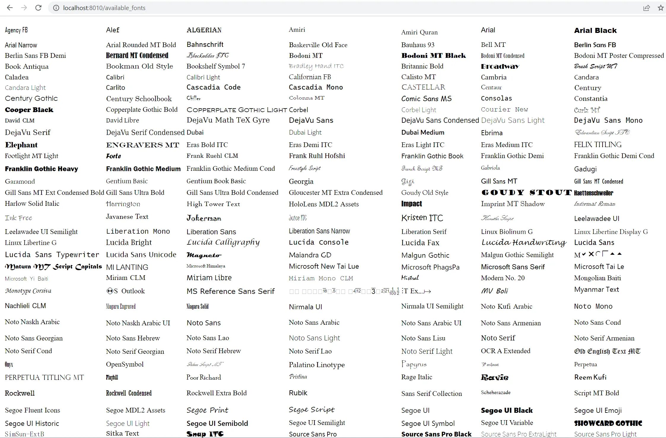Click the Perpetua Titling MT entry

tap(44, 378)
